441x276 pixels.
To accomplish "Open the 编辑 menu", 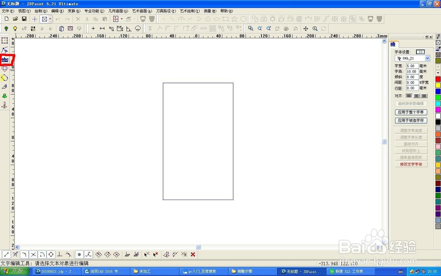I will 57,11.
